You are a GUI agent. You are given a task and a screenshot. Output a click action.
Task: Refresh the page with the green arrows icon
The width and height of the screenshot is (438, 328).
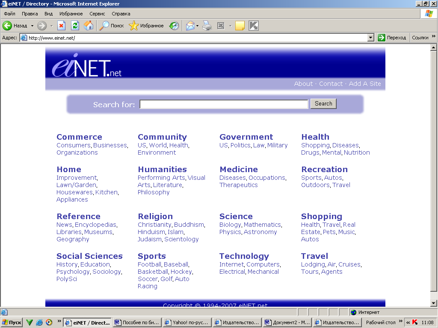coord(75,26)
